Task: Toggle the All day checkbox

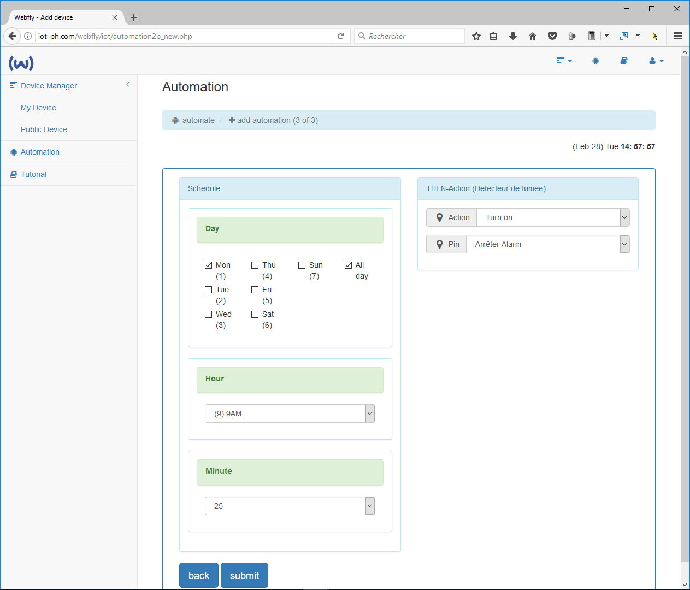Action: [348, 265]
